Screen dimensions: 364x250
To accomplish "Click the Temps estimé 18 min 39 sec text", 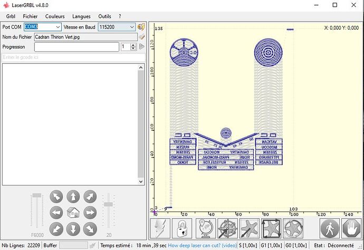I will 133,245.
